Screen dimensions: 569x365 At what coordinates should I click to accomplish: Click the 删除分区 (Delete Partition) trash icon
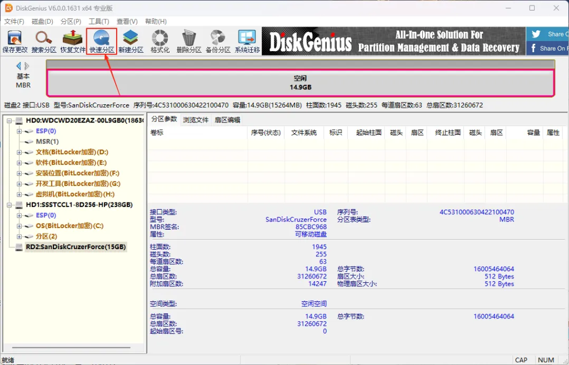click(x=189, y=41)
